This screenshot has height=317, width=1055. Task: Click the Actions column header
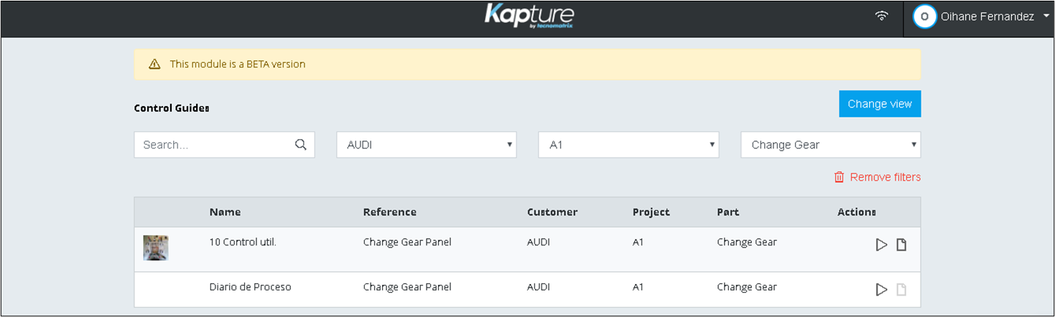click(x=857, y=212)
